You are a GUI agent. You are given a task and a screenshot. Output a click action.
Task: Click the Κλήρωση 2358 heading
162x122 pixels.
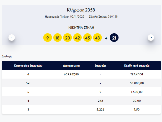(x=81, y=10)
